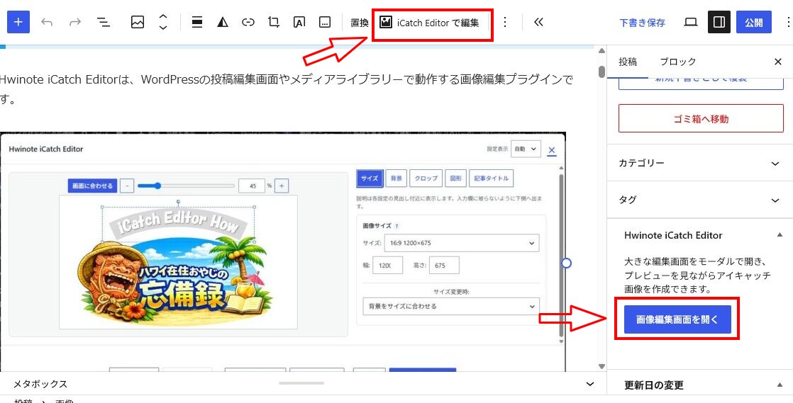Redo the last undone change
Image resolution: width=793 pixels, height=403 pixels.
[x=75, y=22]
